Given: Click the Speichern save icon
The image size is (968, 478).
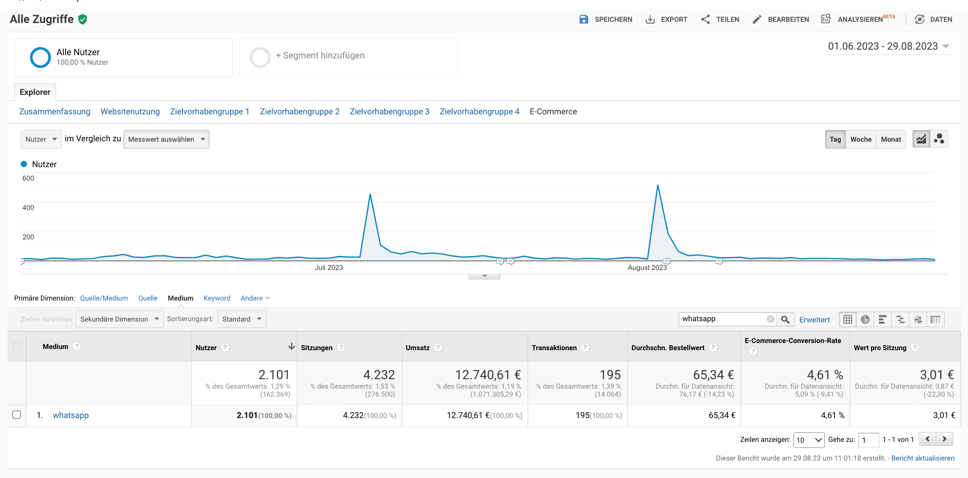Looking at the screenshot, I should coord(583,19).
